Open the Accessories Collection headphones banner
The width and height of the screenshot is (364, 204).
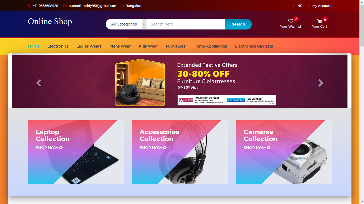click(180, 152)
